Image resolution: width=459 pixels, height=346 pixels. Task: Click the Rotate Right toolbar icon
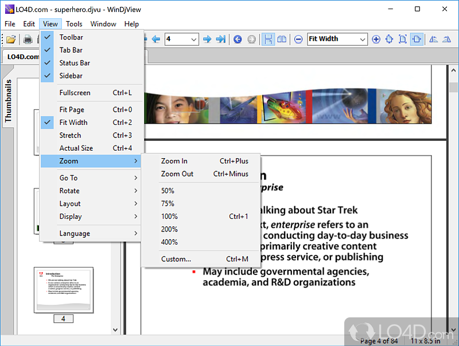click(447, 39)
